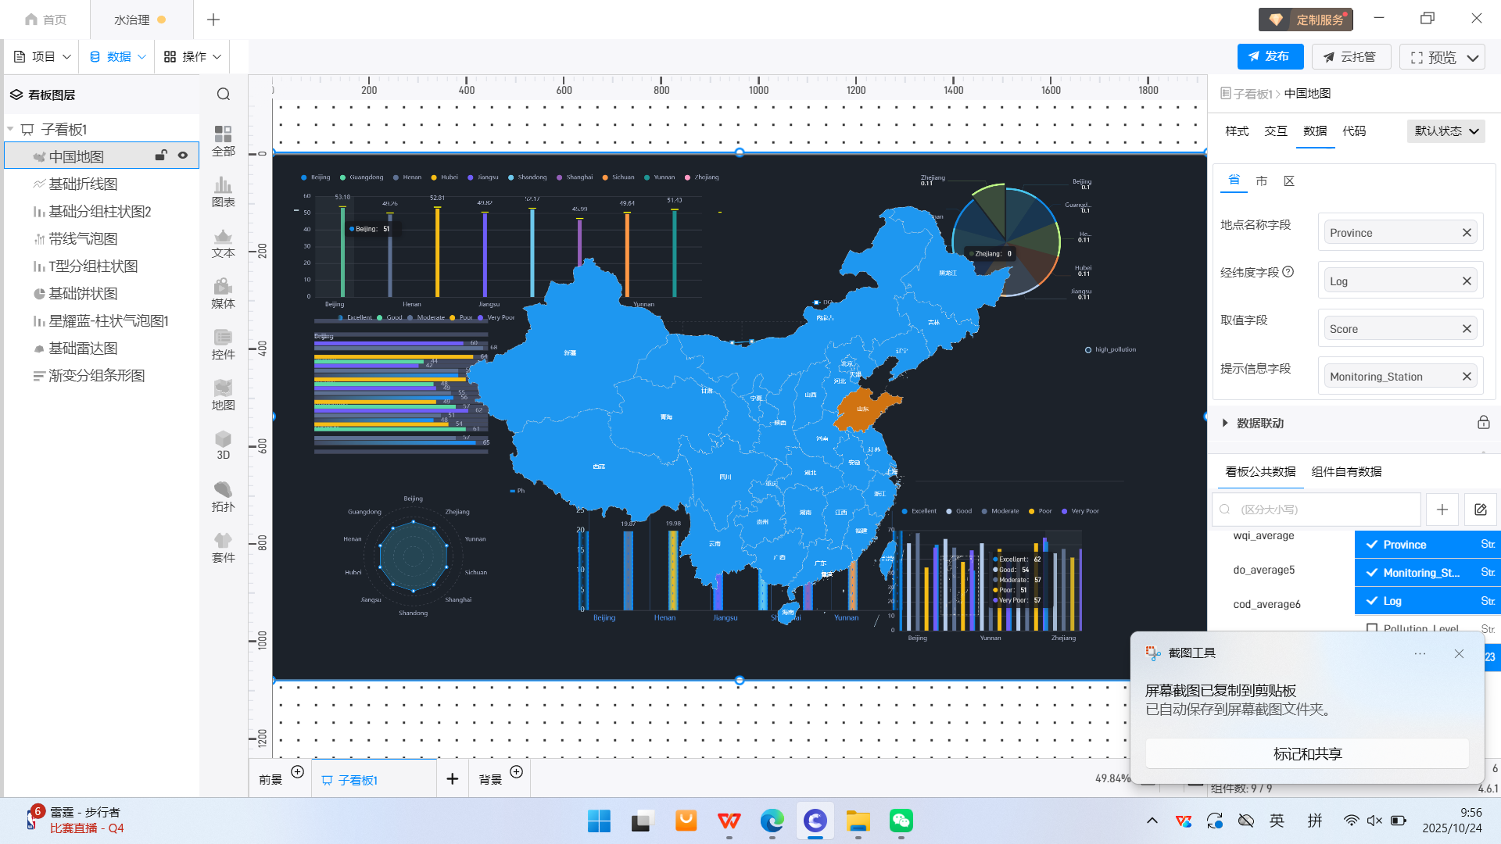Click the 拓扑 topology components icon
The image size is (1501, 844).
point(223,496)
